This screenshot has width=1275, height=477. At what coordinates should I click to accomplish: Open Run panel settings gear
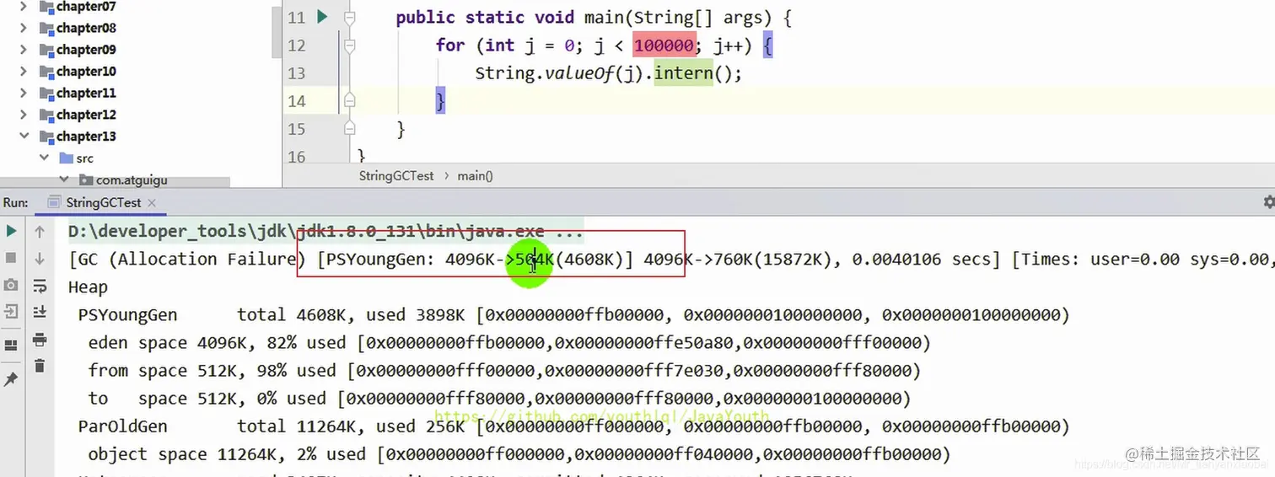pyautogui.click(x=1269, y=202)
